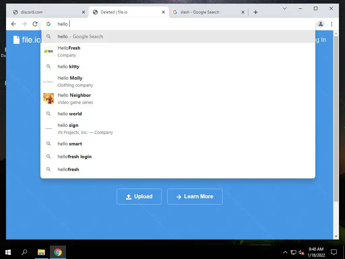This screenshot has height=259, width=345.
Task: Click the Hello Molly logo thumbnail
Action: click(x=49, y=82)
